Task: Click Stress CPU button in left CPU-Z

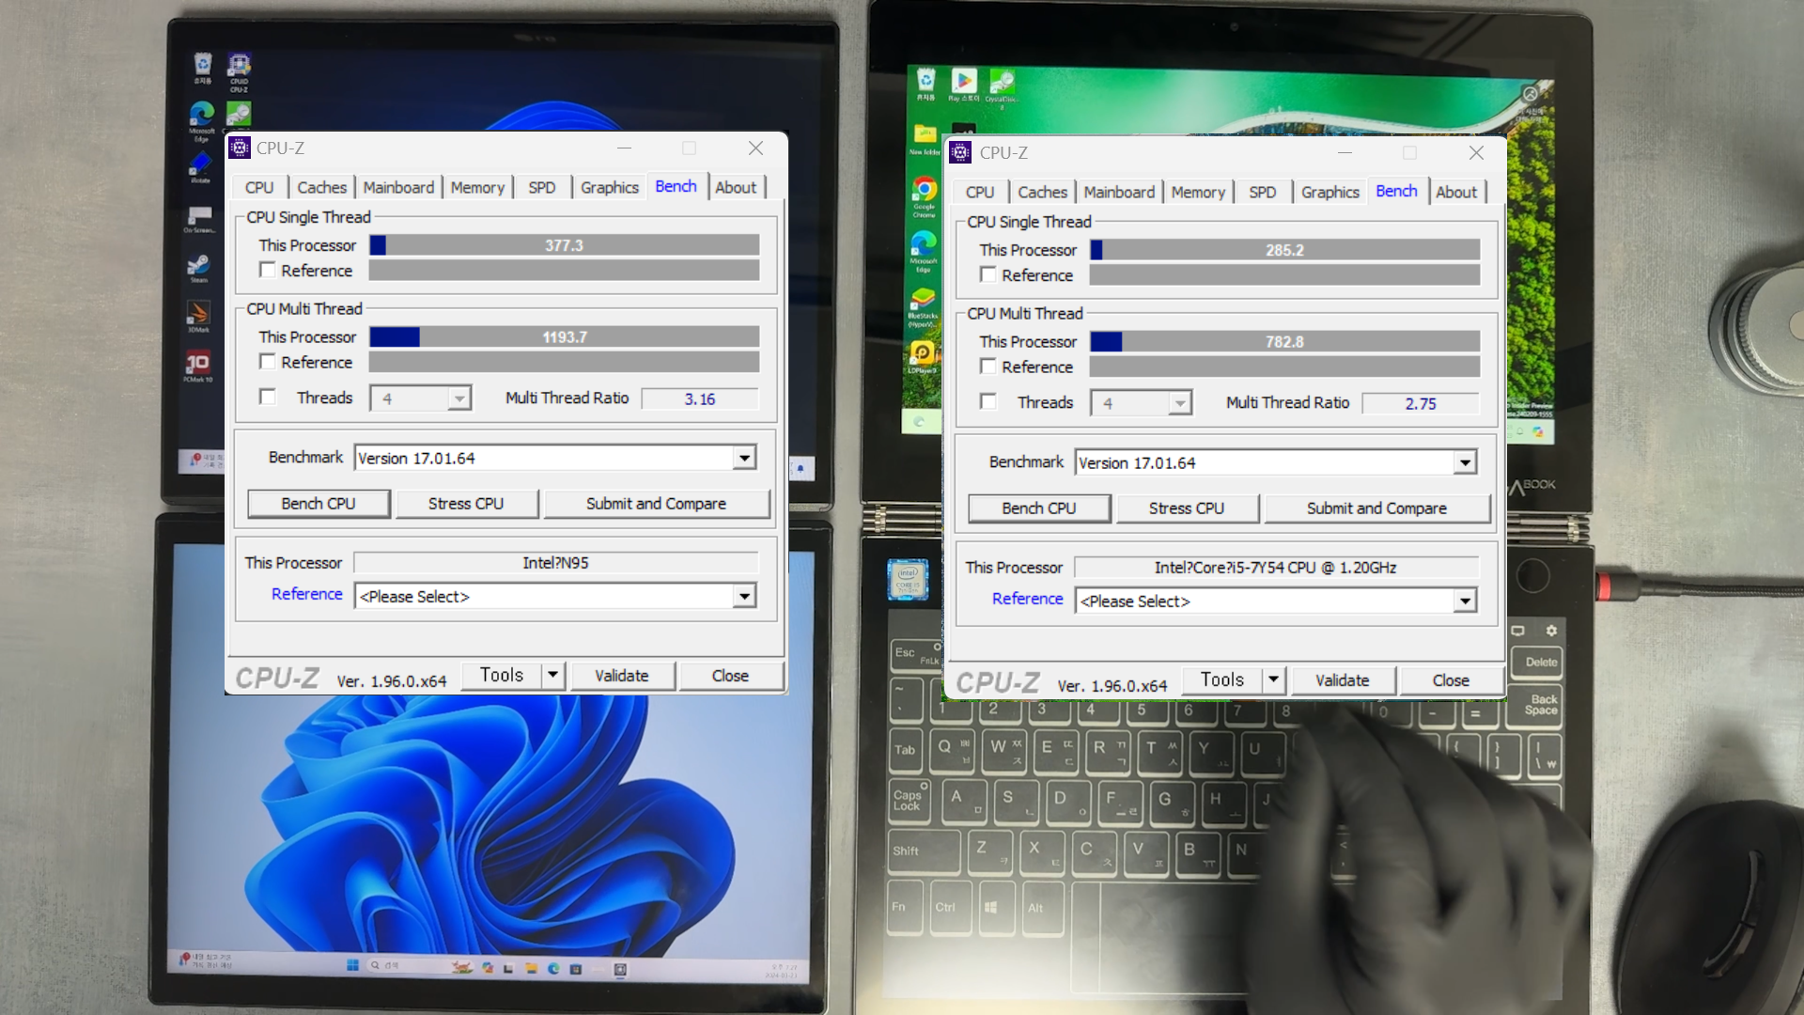Action: [x=466, y=504]
